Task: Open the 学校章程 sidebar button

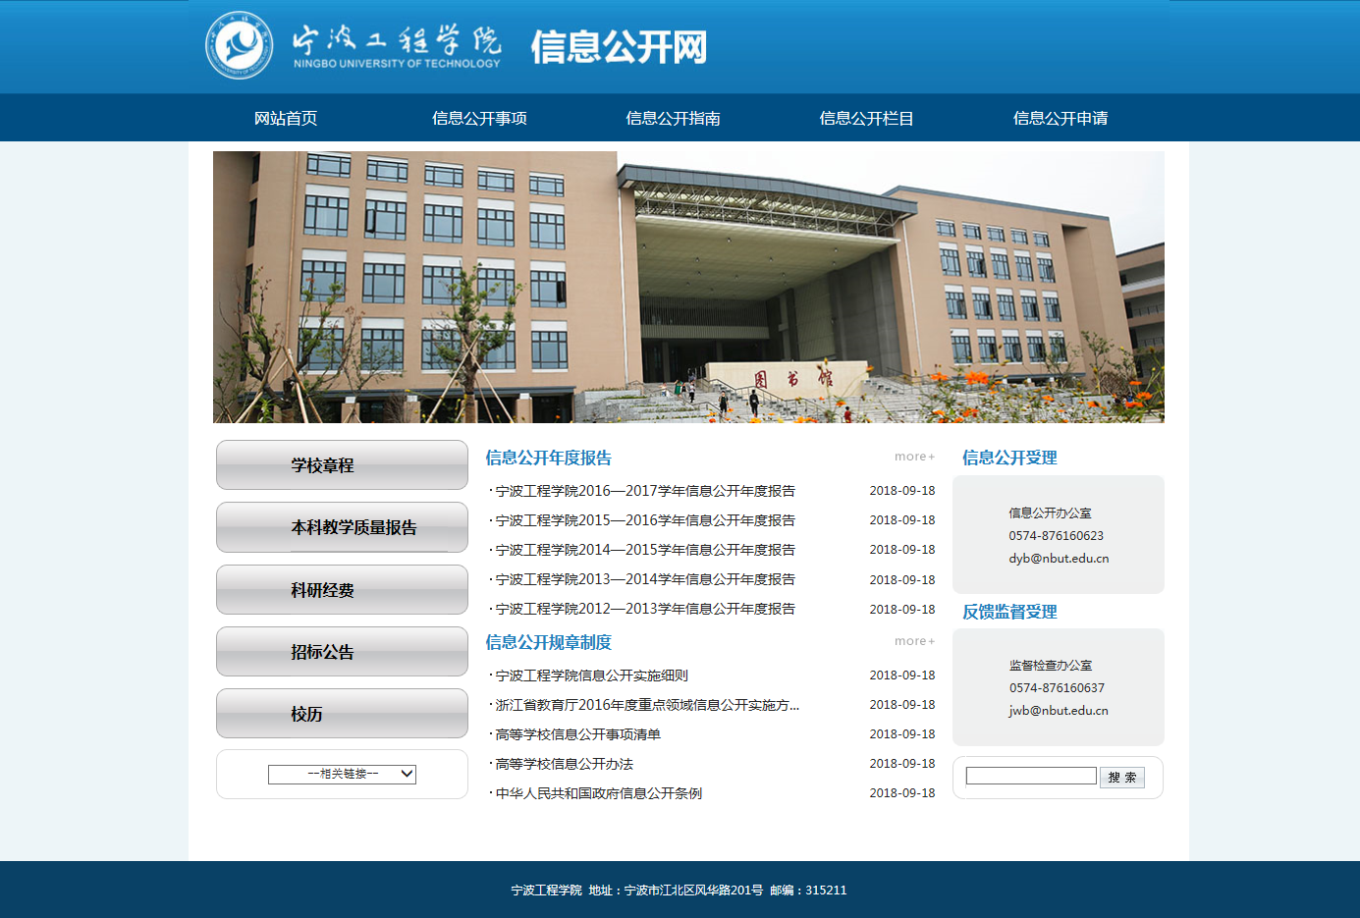Action: click(x=342, y=465)
